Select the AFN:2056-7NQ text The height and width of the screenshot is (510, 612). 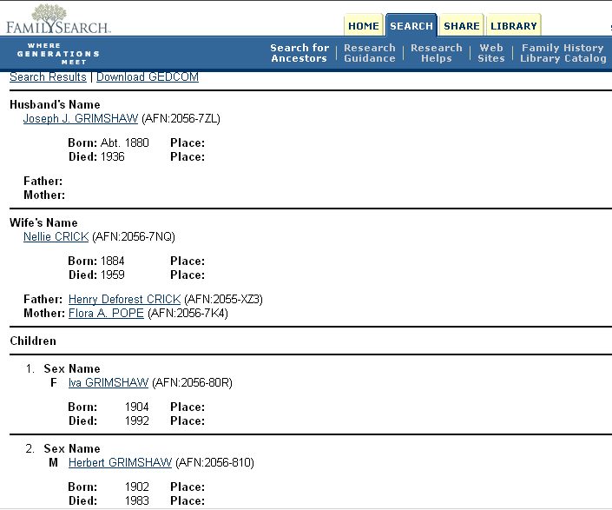[134, 236]
